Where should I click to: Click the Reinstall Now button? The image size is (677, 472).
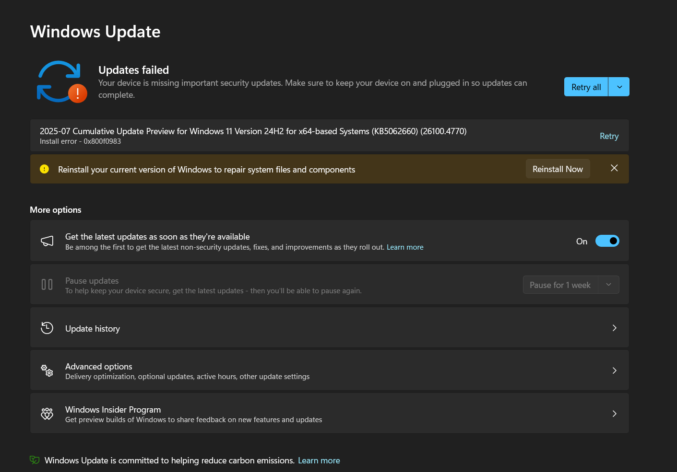[x=558, y=169]
